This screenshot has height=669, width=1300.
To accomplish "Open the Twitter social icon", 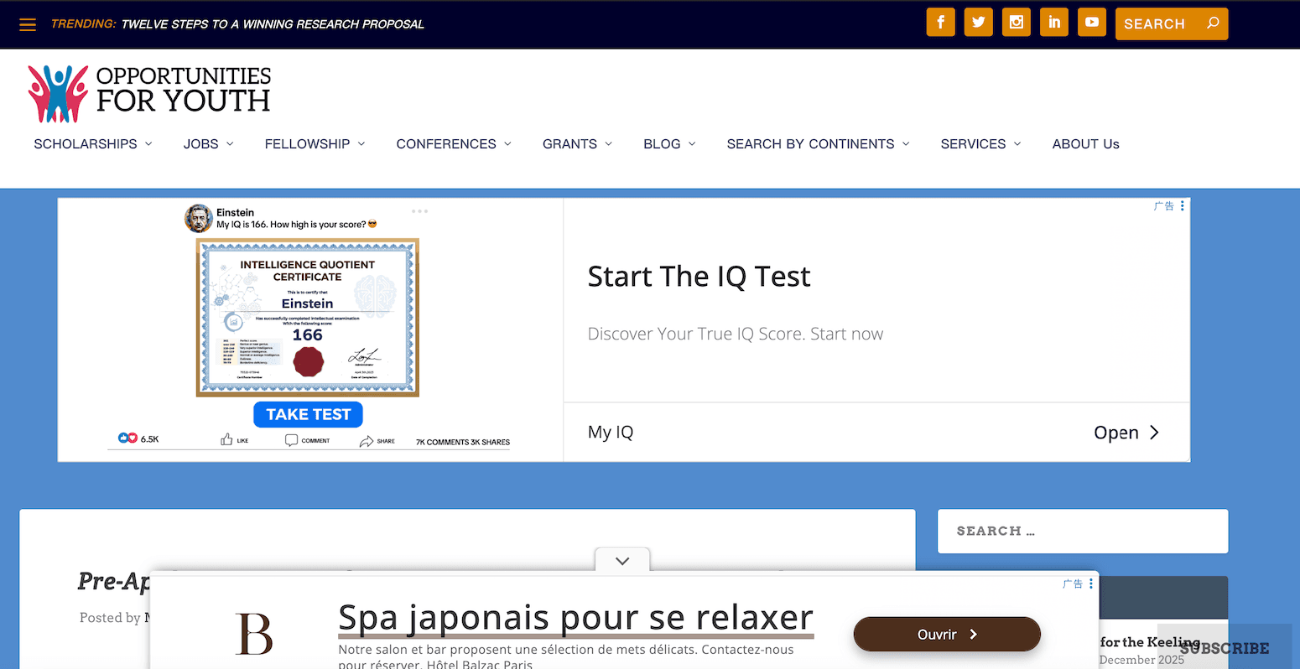I will pos(978,23).
